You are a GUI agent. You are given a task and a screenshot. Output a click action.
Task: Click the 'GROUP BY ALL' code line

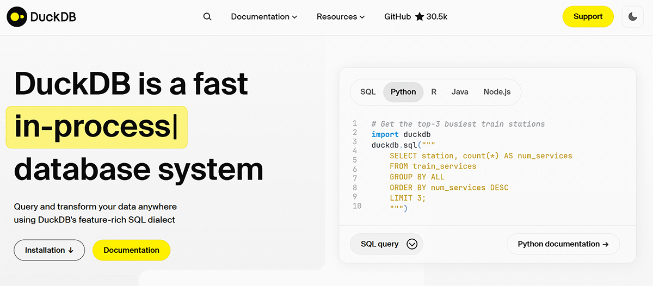tap(417, 177)
